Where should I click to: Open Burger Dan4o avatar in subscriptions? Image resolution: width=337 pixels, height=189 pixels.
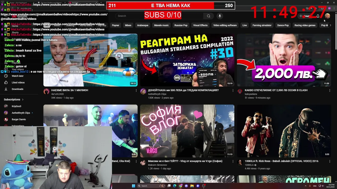pos(6,119)
